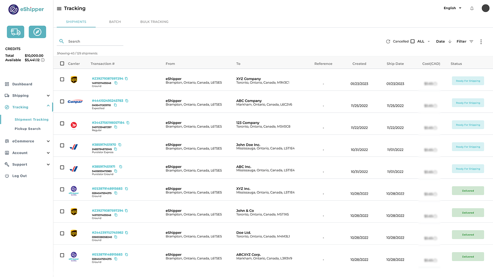Switch to the Batch tab
493x277 pixels.
(x=115, y=22)
